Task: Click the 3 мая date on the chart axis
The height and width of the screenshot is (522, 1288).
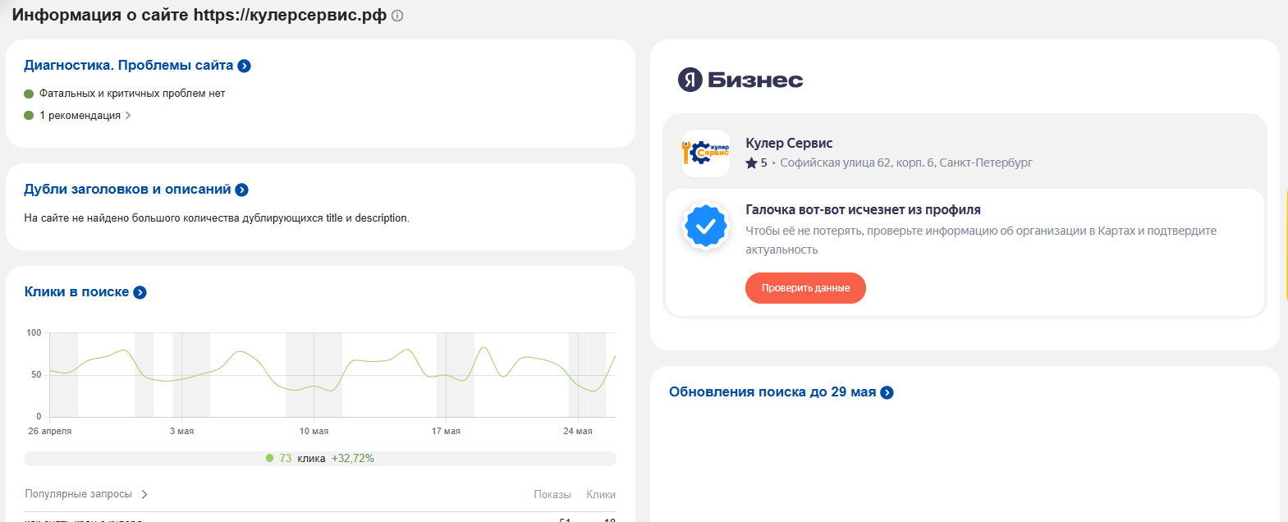Action: 181,431
